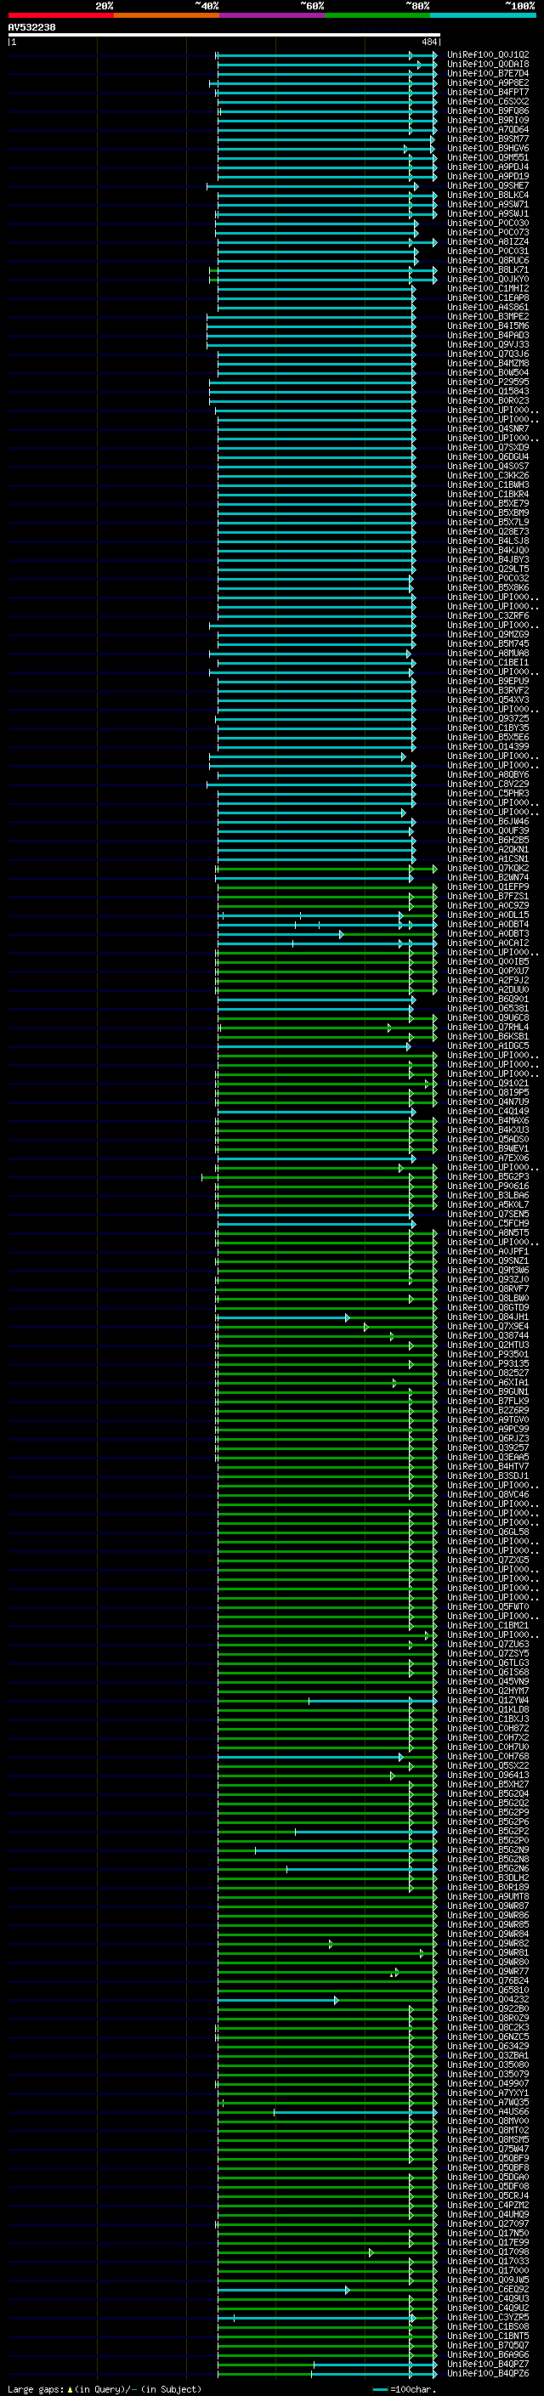Click hit label UniRef100_A4S861
The width and height of the screenshot is (544, 2396).
pyautogui.click(x=488, y=307)
